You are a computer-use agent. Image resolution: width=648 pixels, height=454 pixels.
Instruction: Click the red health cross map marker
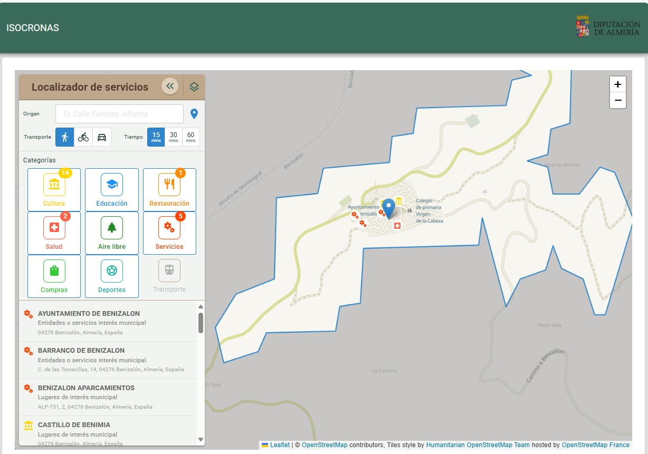click(x=397, y=226)
